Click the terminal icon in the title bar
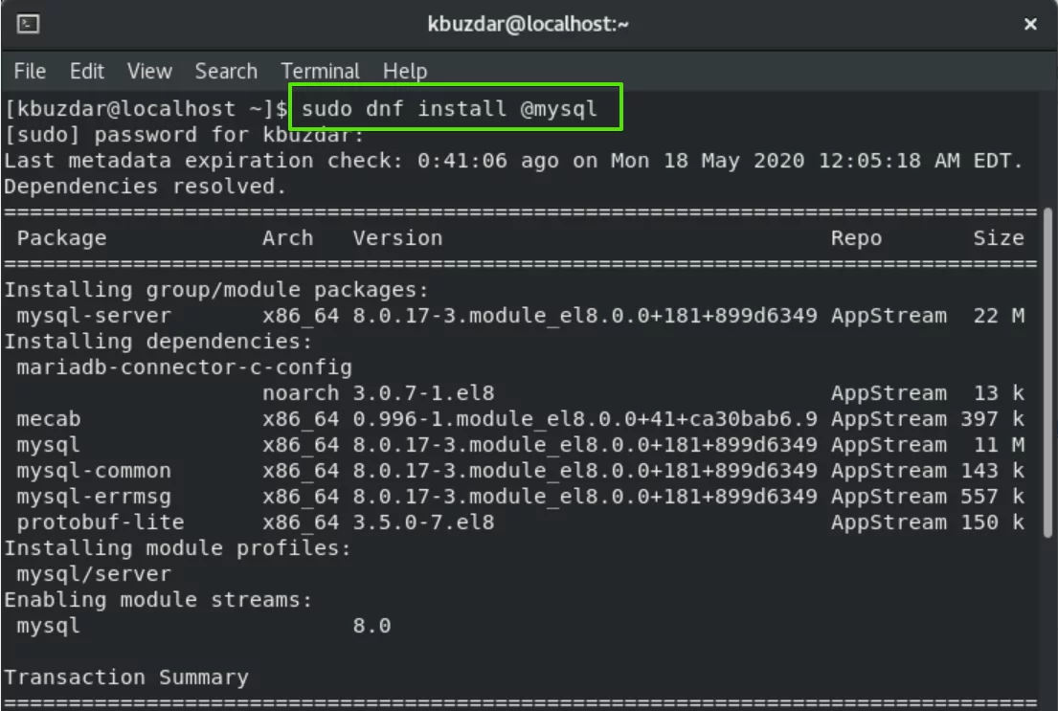Screen dimensions: 1058x711 click(x=28, y=24)
